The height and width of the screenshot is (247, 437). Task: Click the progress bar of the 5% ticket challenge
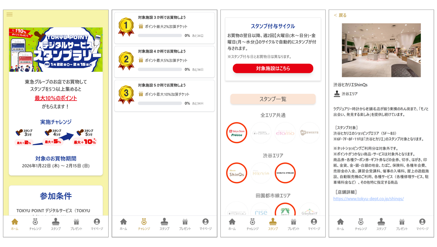pos(160,69)
